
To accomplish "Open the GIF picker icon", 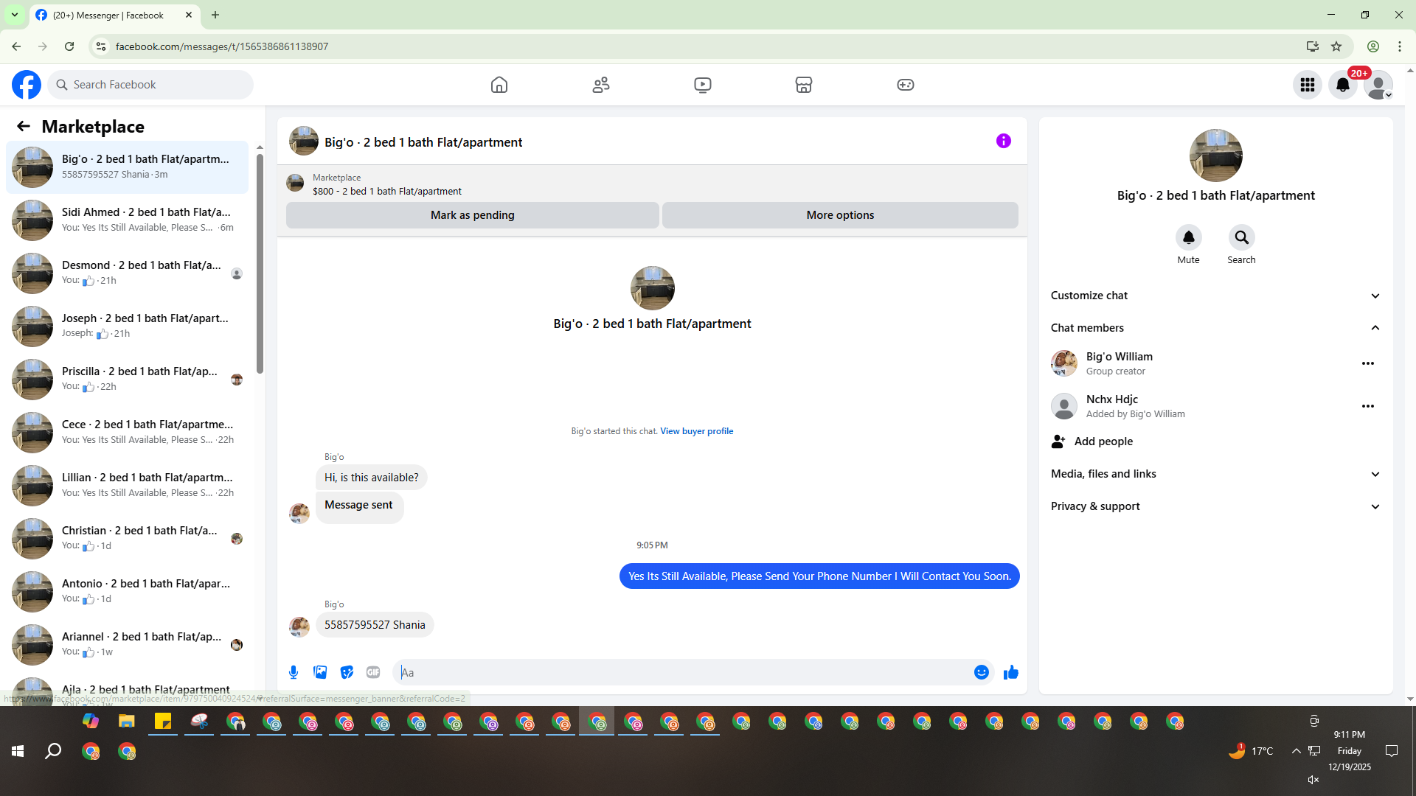I will [x=373, y=672].
